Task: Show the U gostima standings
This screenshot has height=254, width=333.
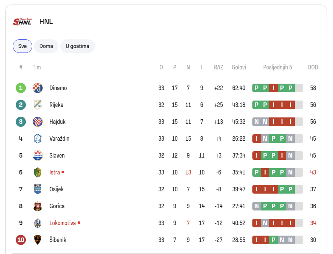Action: 78,46
